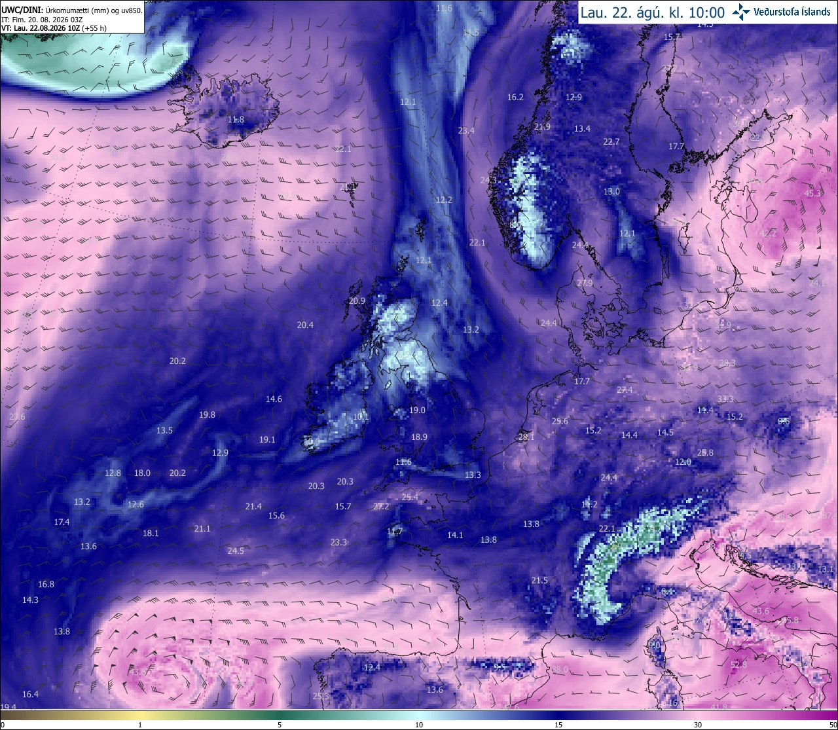Click the 52.8 value near Italy
The width and height of the screenshot is (838, 730).
coord(738,665)
